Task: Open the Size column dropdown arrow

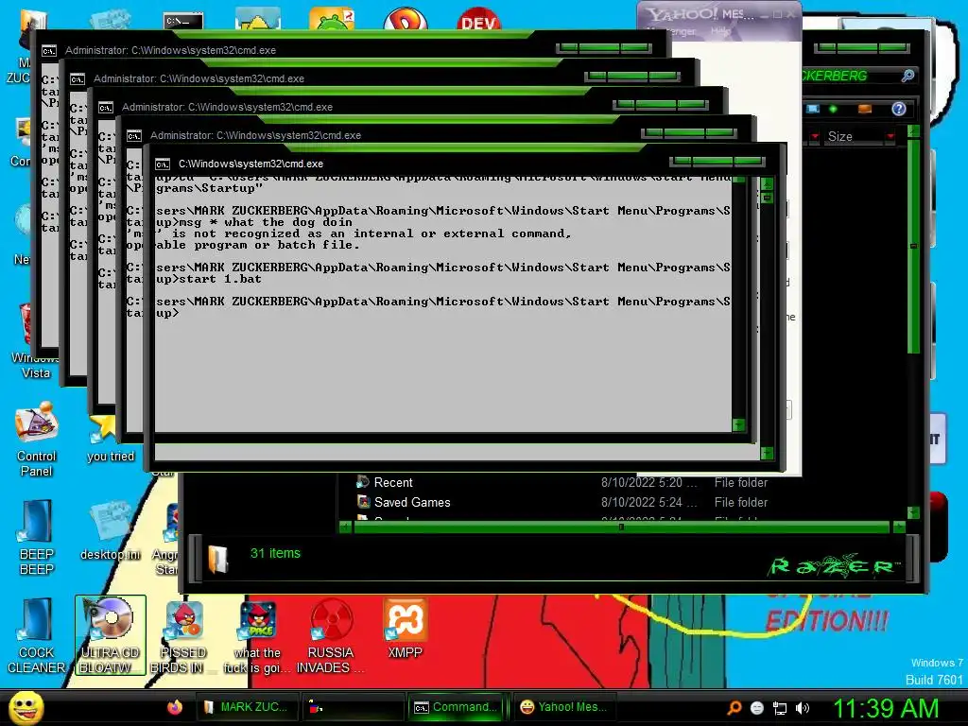Action: pos(890,136)
